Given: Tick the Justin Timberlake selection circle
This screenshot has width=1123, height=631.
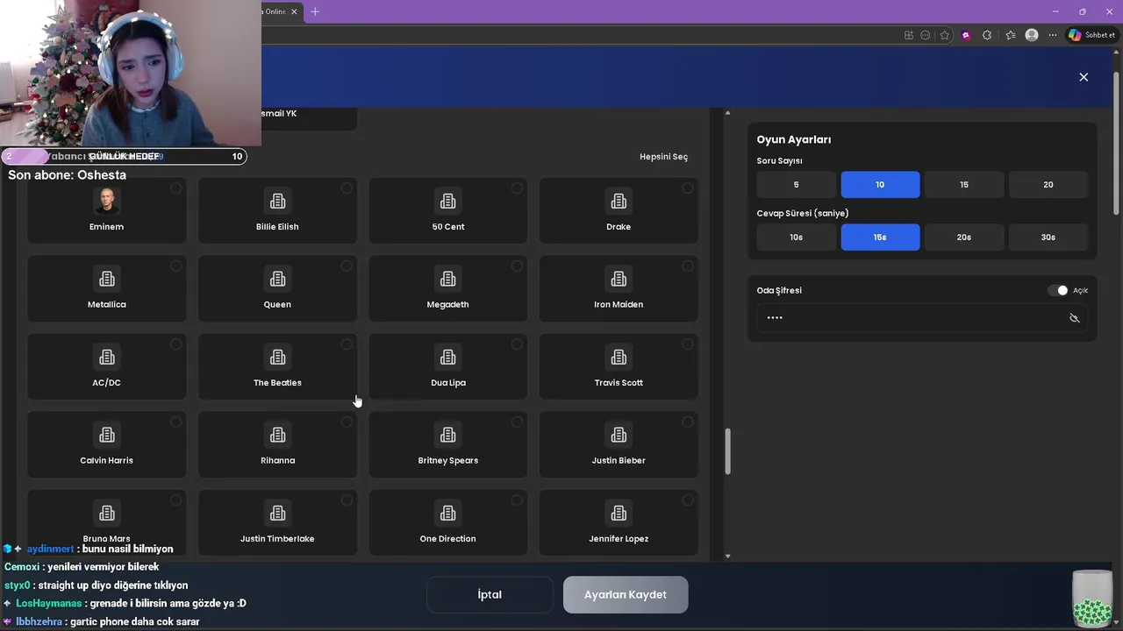Looking at the screenshot, I should click(x=347, y=500).
